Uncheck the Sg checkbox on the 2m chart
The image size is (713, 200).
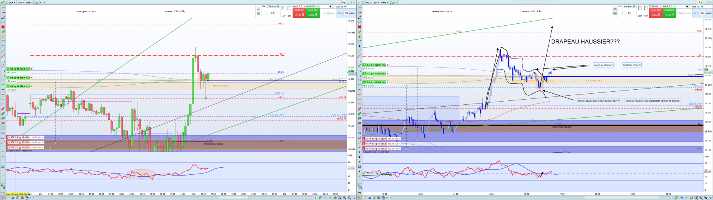[696, 13]
